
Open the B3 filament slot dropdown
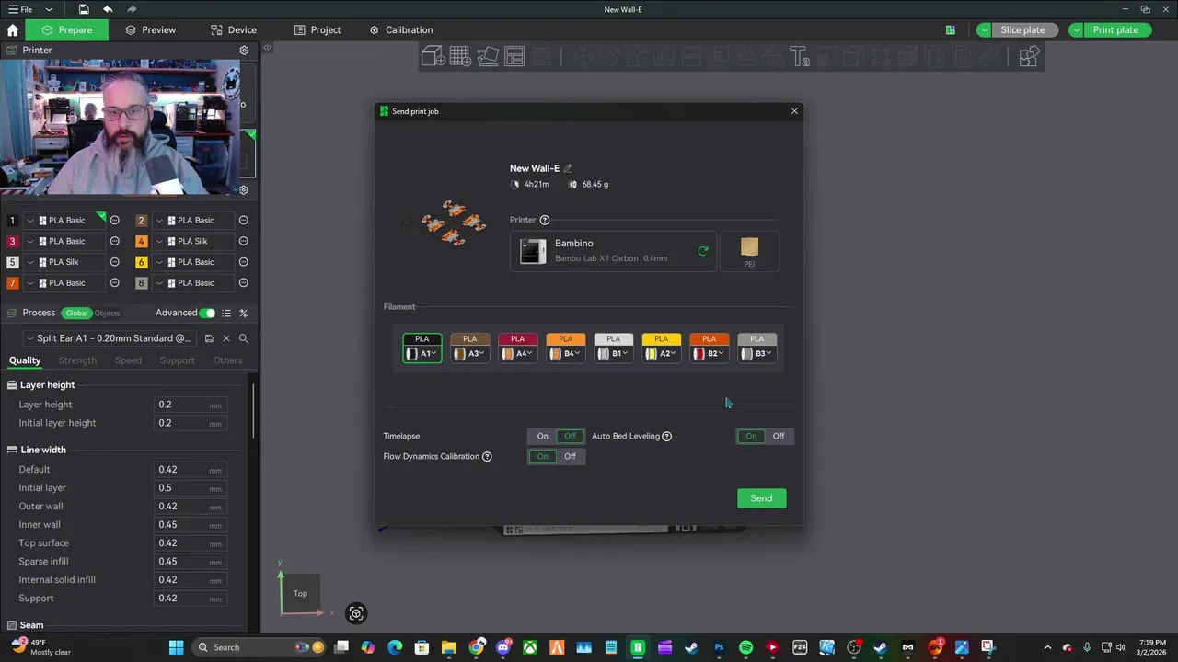coord(757,354)
